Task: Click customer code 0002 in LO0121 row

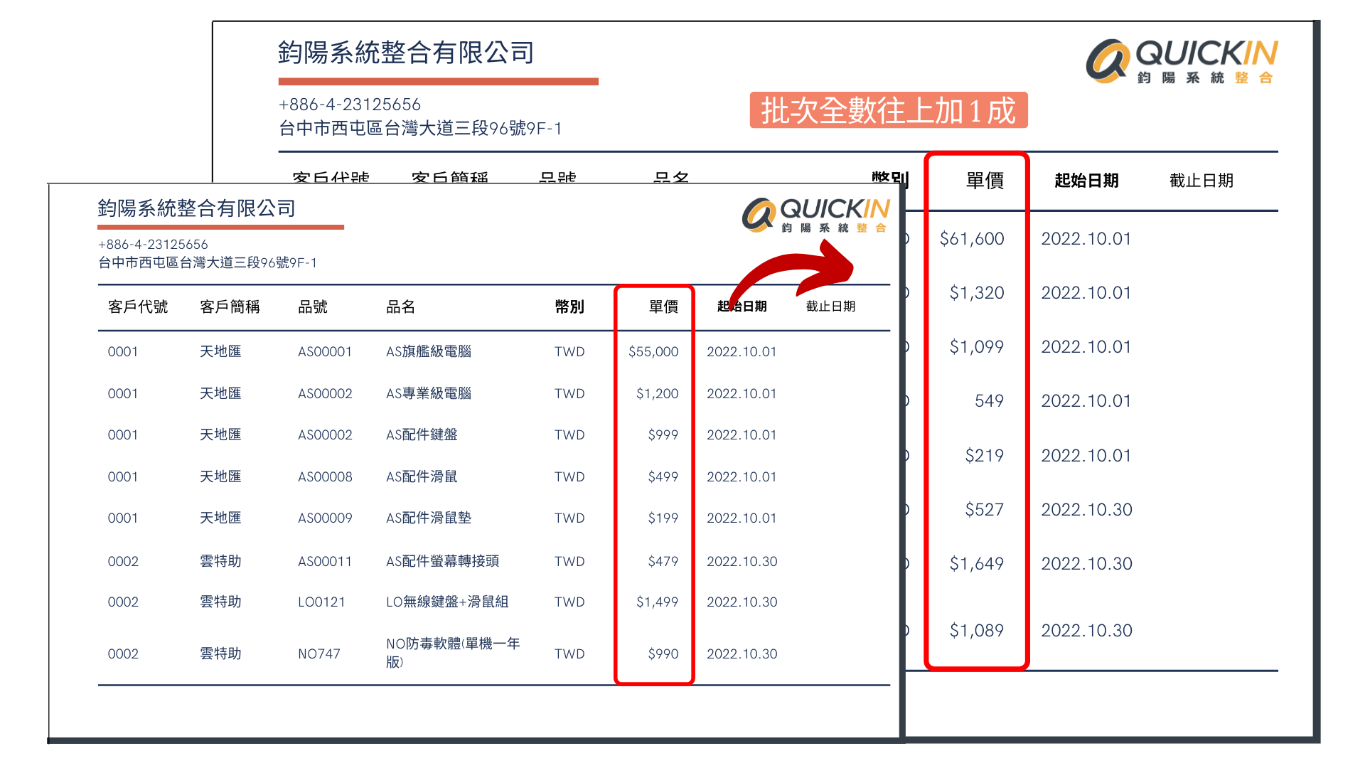Action: [x=123, y=602]
